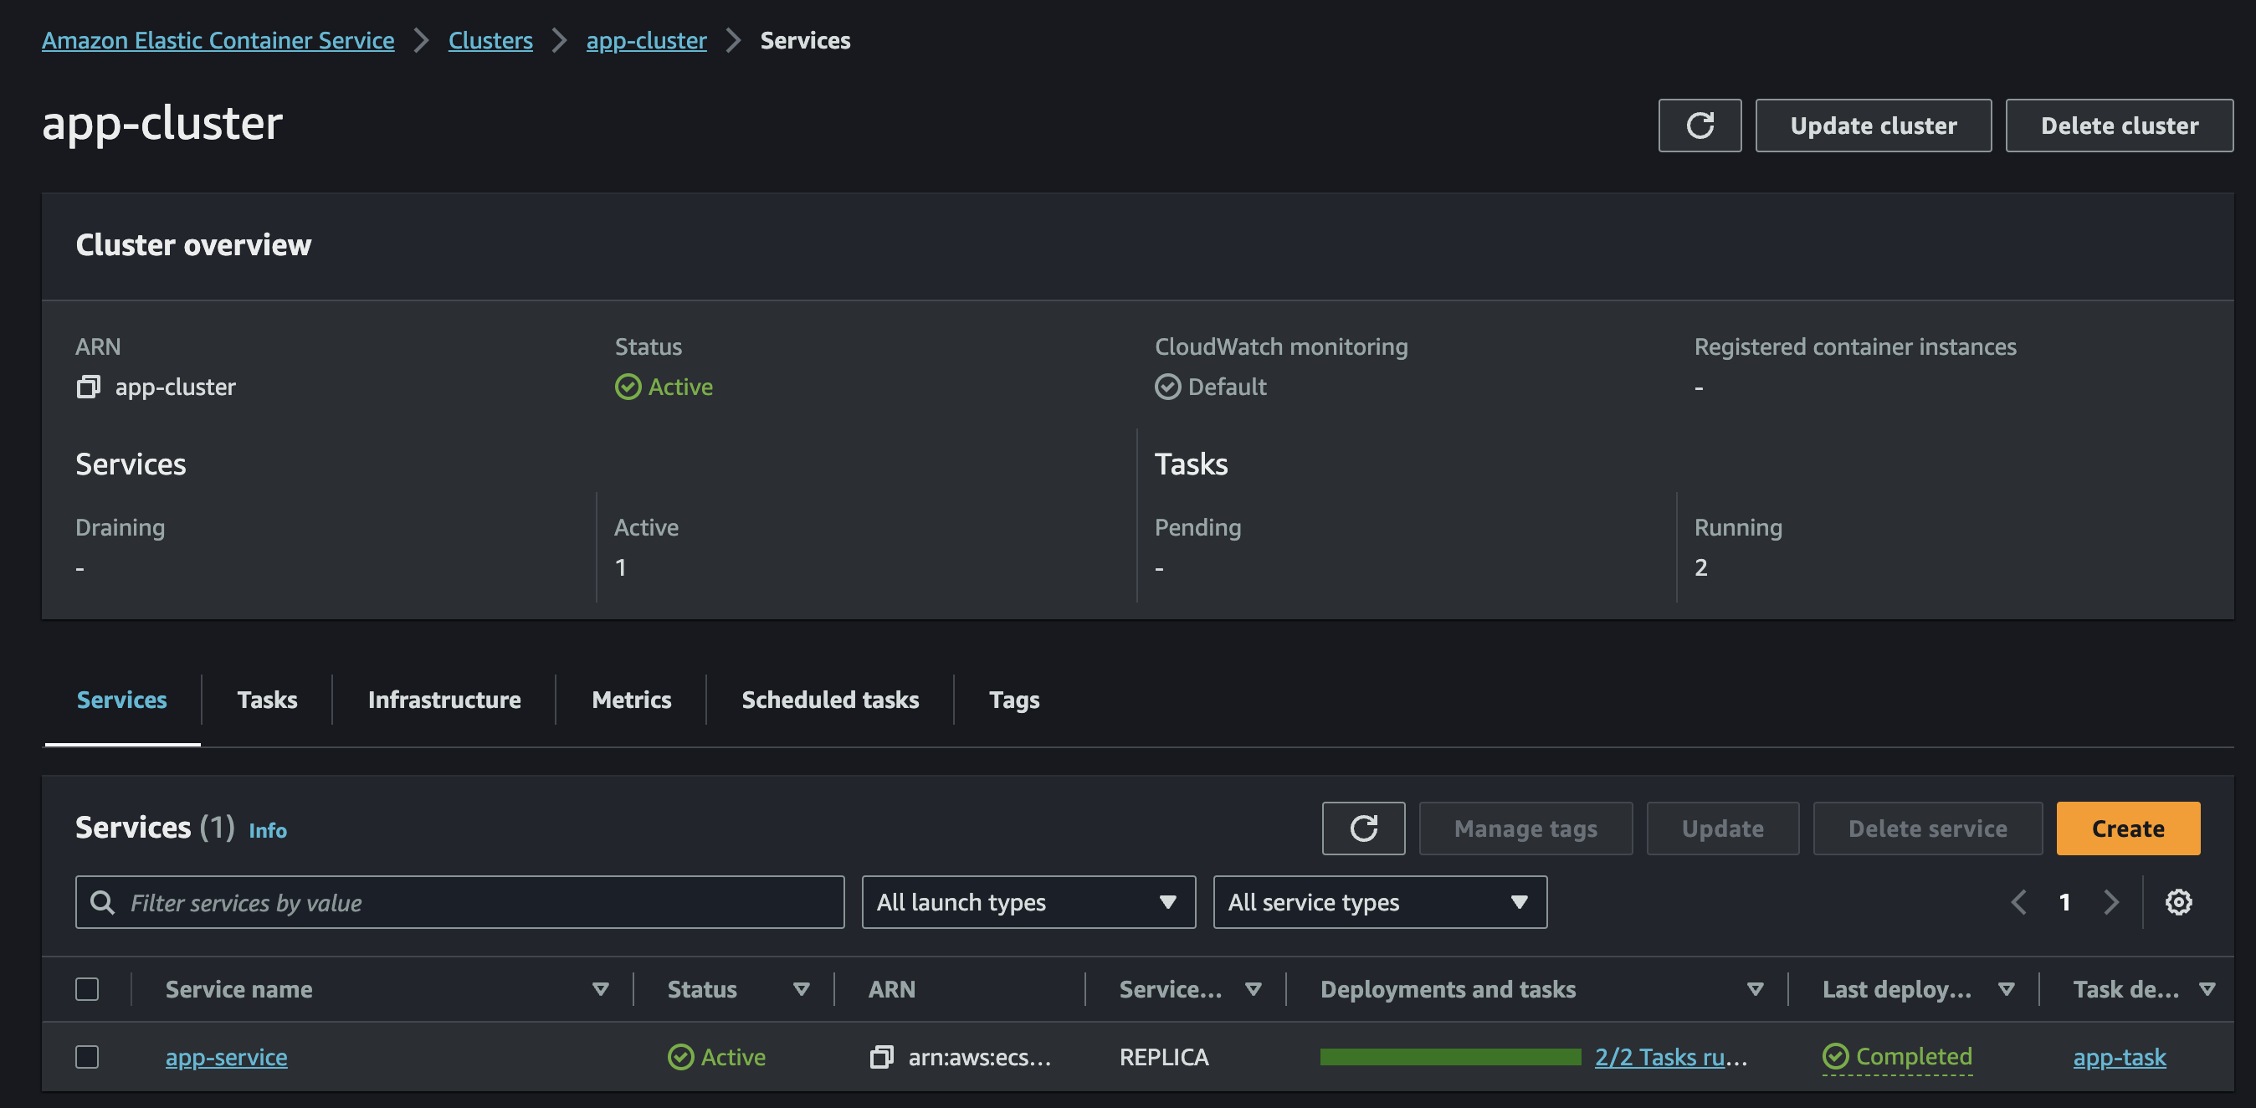The width and height of the screenshot is (2256, 1108).
Task: Click REPLICA service type cell
Action: pyautogui.click(x=1164, y=1056)
